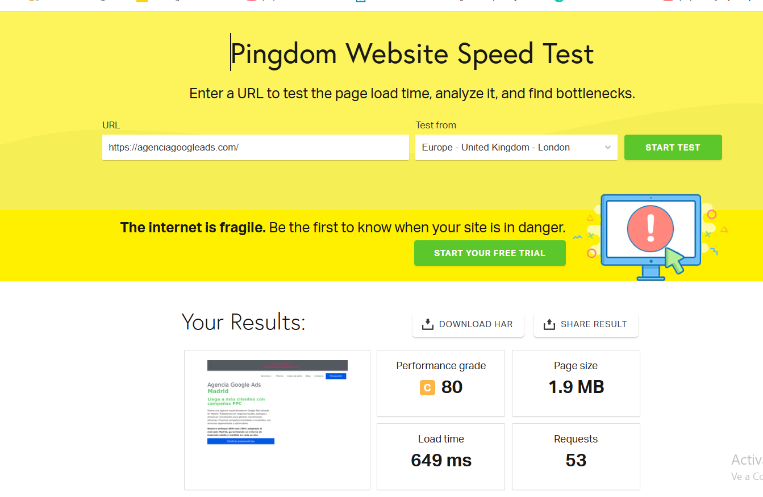Click the green cursor arrow on monitor illustration
The width and height of the screenshot is (763, 497).
(674, 261)
